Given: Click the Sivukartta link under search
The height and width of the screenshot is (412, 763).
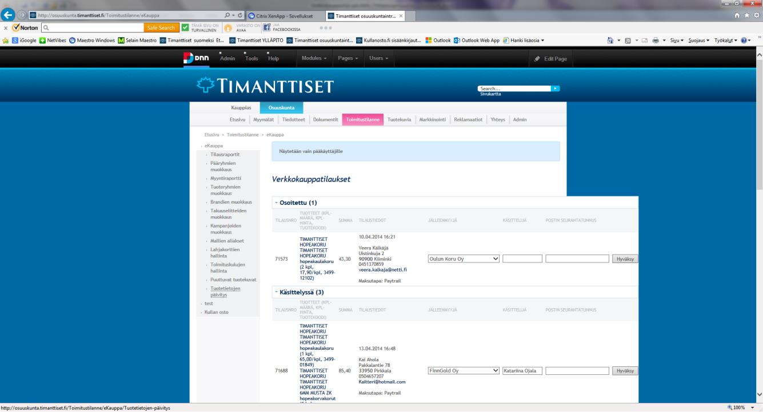Looking at the screenshot, I should pyautogui.click(x=491, y=94).
